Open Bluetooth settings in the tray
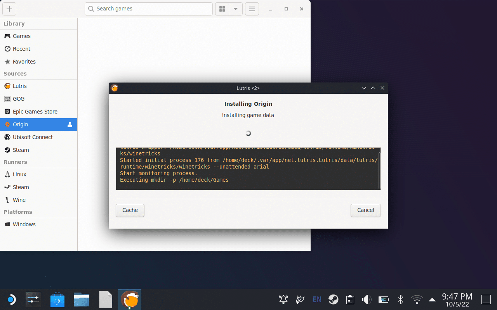 (400, 300)
